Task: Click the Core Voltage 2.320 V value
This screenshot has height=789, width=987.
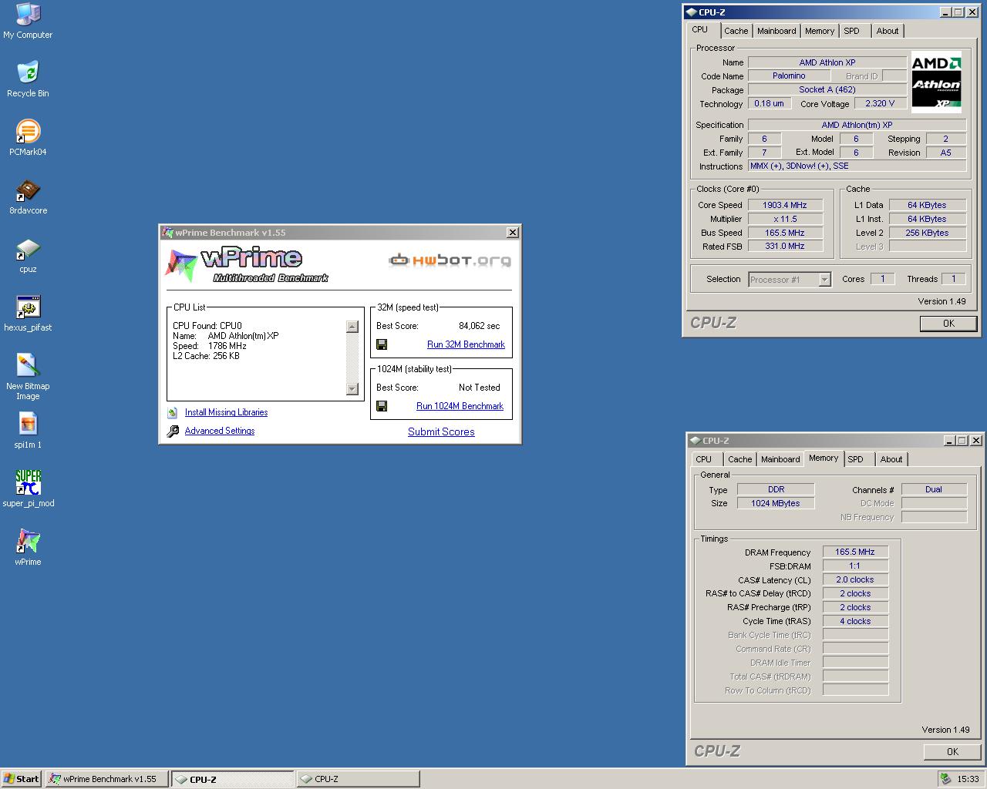Action: (x=880, y=103)
